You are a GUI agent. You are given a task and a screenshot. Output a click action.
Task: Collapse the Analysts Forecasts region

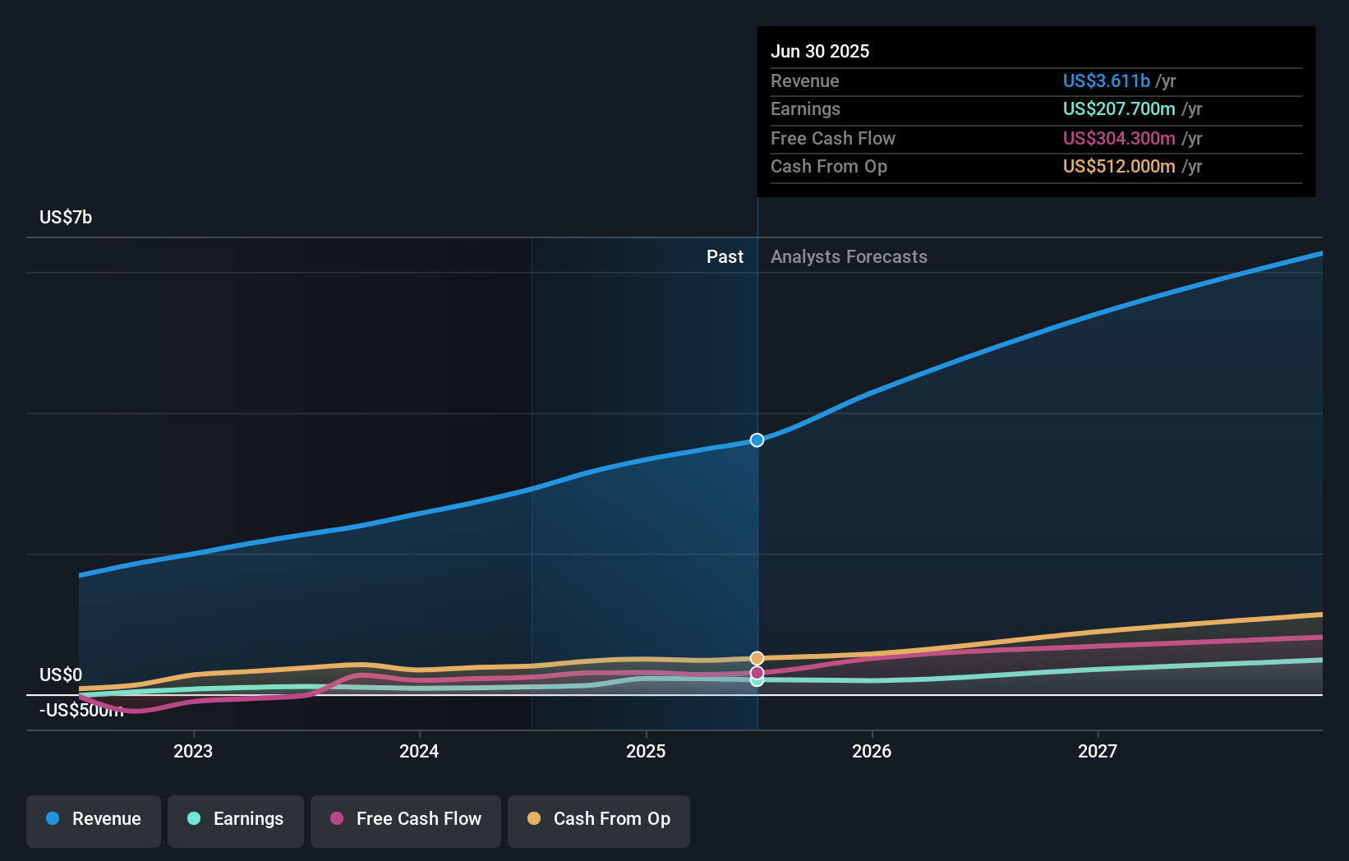[849, 257]
